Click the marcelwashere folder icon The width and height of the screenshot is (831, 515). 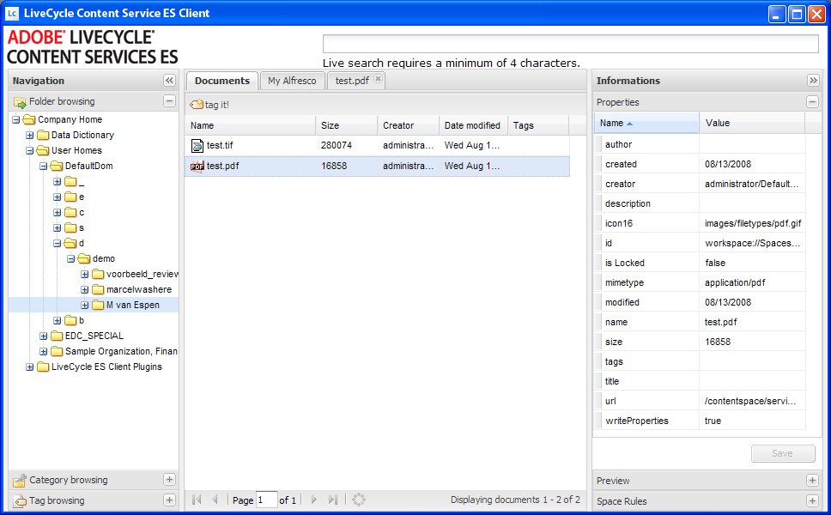[x=98, y=290]
